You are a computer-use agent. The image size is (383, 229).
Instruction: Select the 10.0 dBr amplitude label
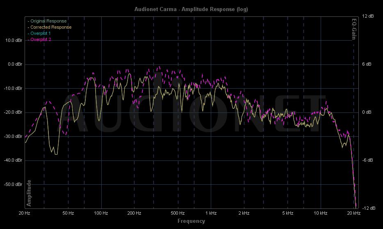coord(14,40)
